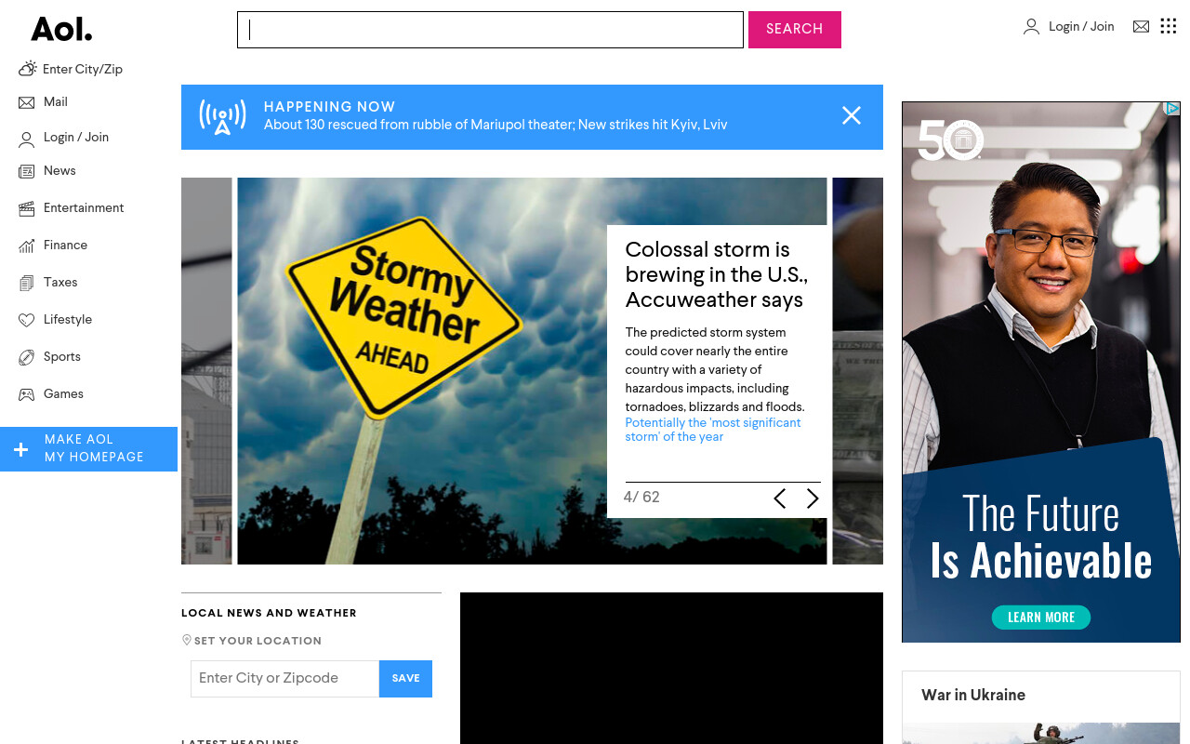Click the weather icon beside Enter City/Zip

coord(28,69)
